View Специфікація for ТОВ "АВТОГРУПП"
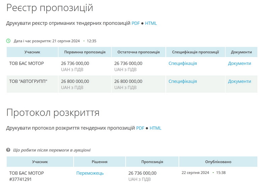The image size is (260, 188). pos(183,81)
